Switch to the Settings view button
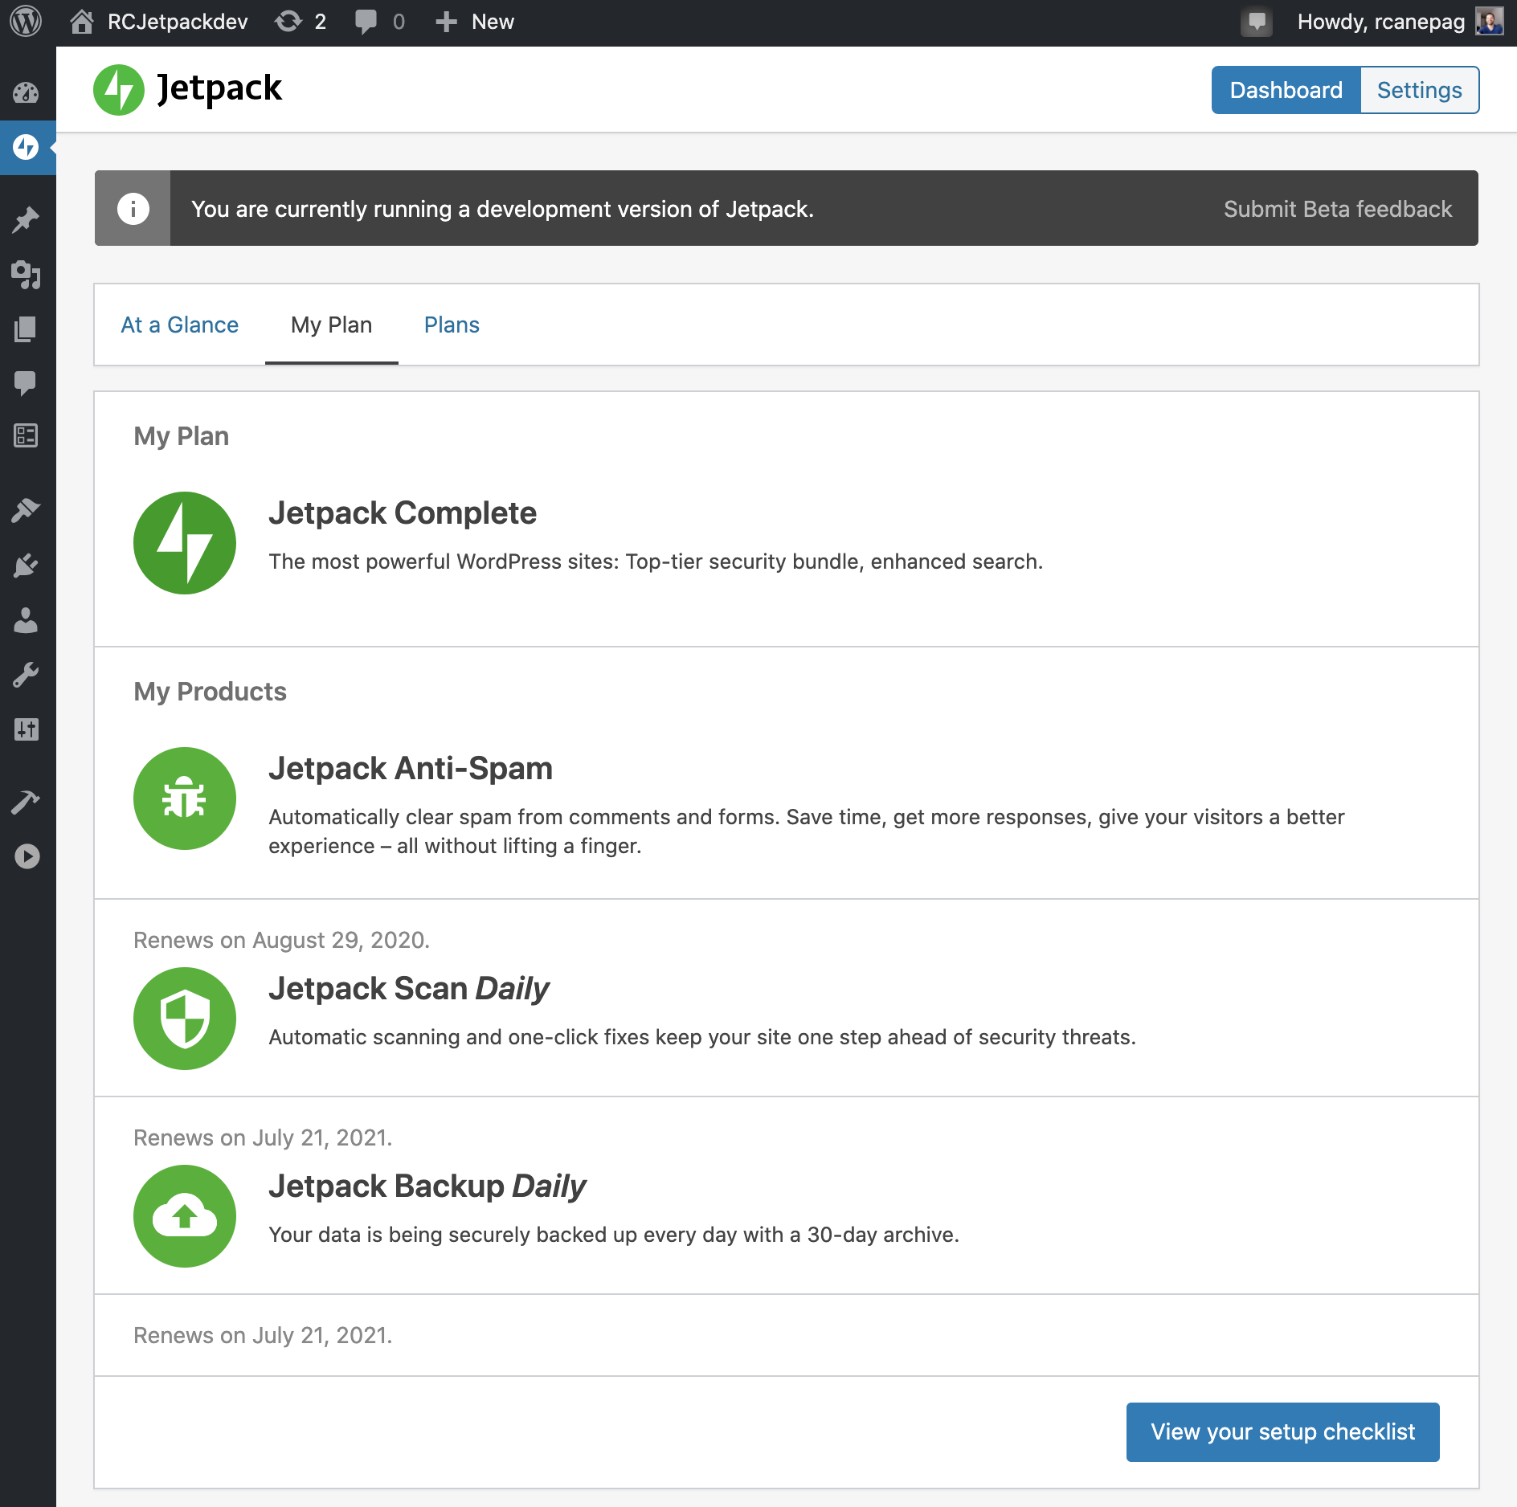This screenshot has width=1517, height=1507. (x=1419, y=90)
